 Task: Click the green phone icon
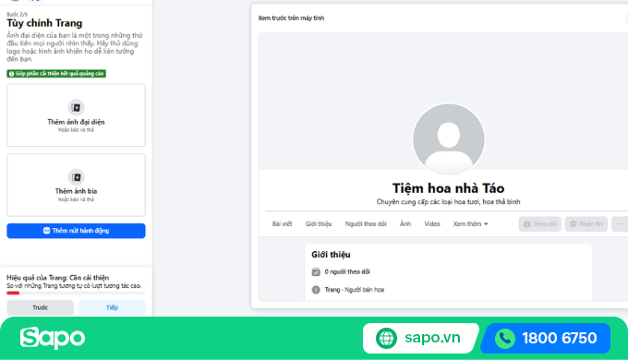coord(505,339)
